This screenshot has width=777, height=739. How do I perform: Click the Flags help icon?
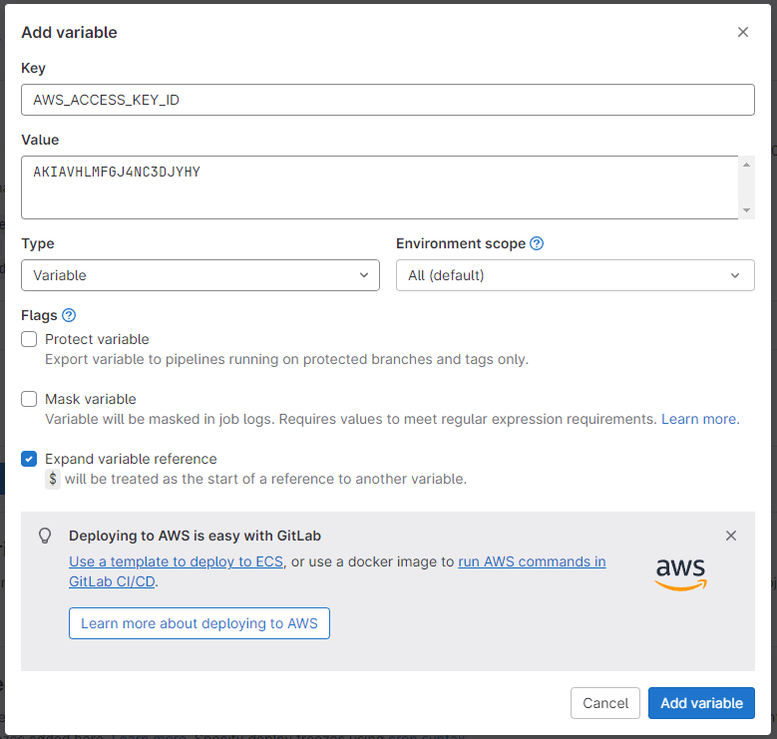pos(69,315)
